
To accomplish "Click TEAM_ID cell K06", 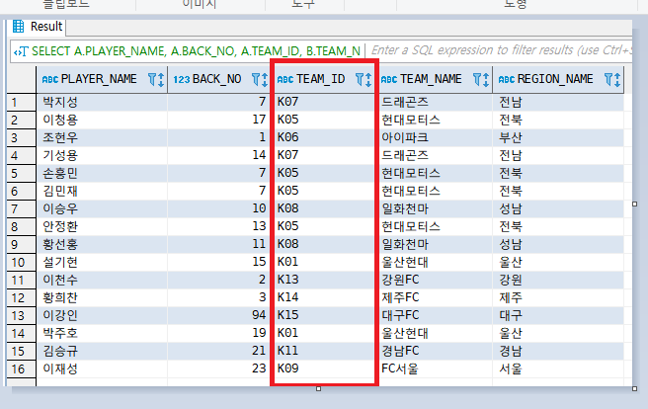I will tap(323, 137).
